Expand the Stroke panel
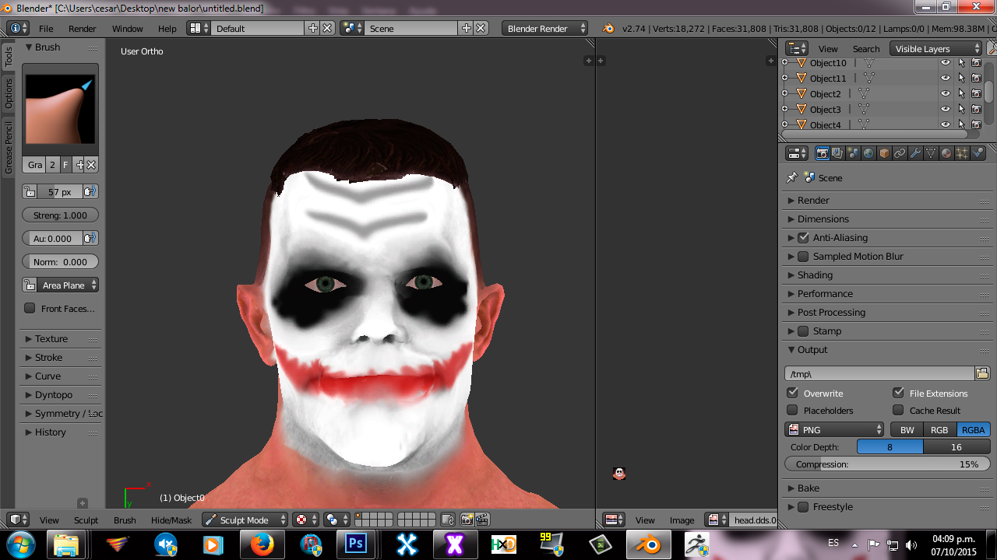Image resolution: width=997 pixels, height=560 pixels. click(x=61, y=357)
